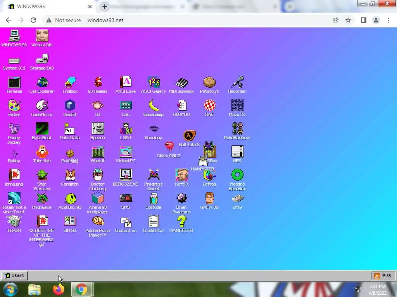
Task: Open the MANIFESTO question mark icon
Action: tap(181, 222)
